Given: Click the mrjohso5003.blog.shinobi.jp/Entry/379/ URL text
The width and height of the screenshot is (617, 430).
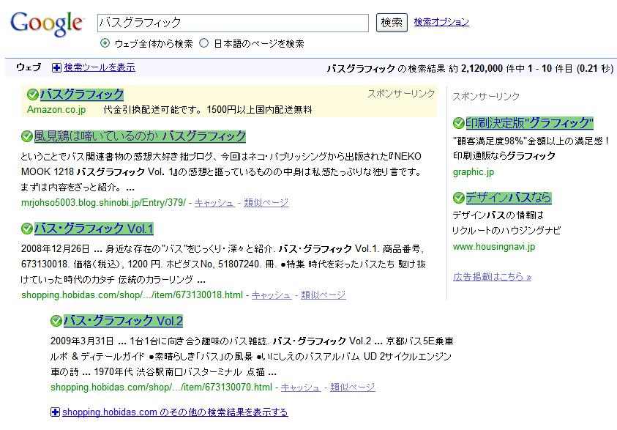Looking at the screenshot, I should (x=103, y=202).
